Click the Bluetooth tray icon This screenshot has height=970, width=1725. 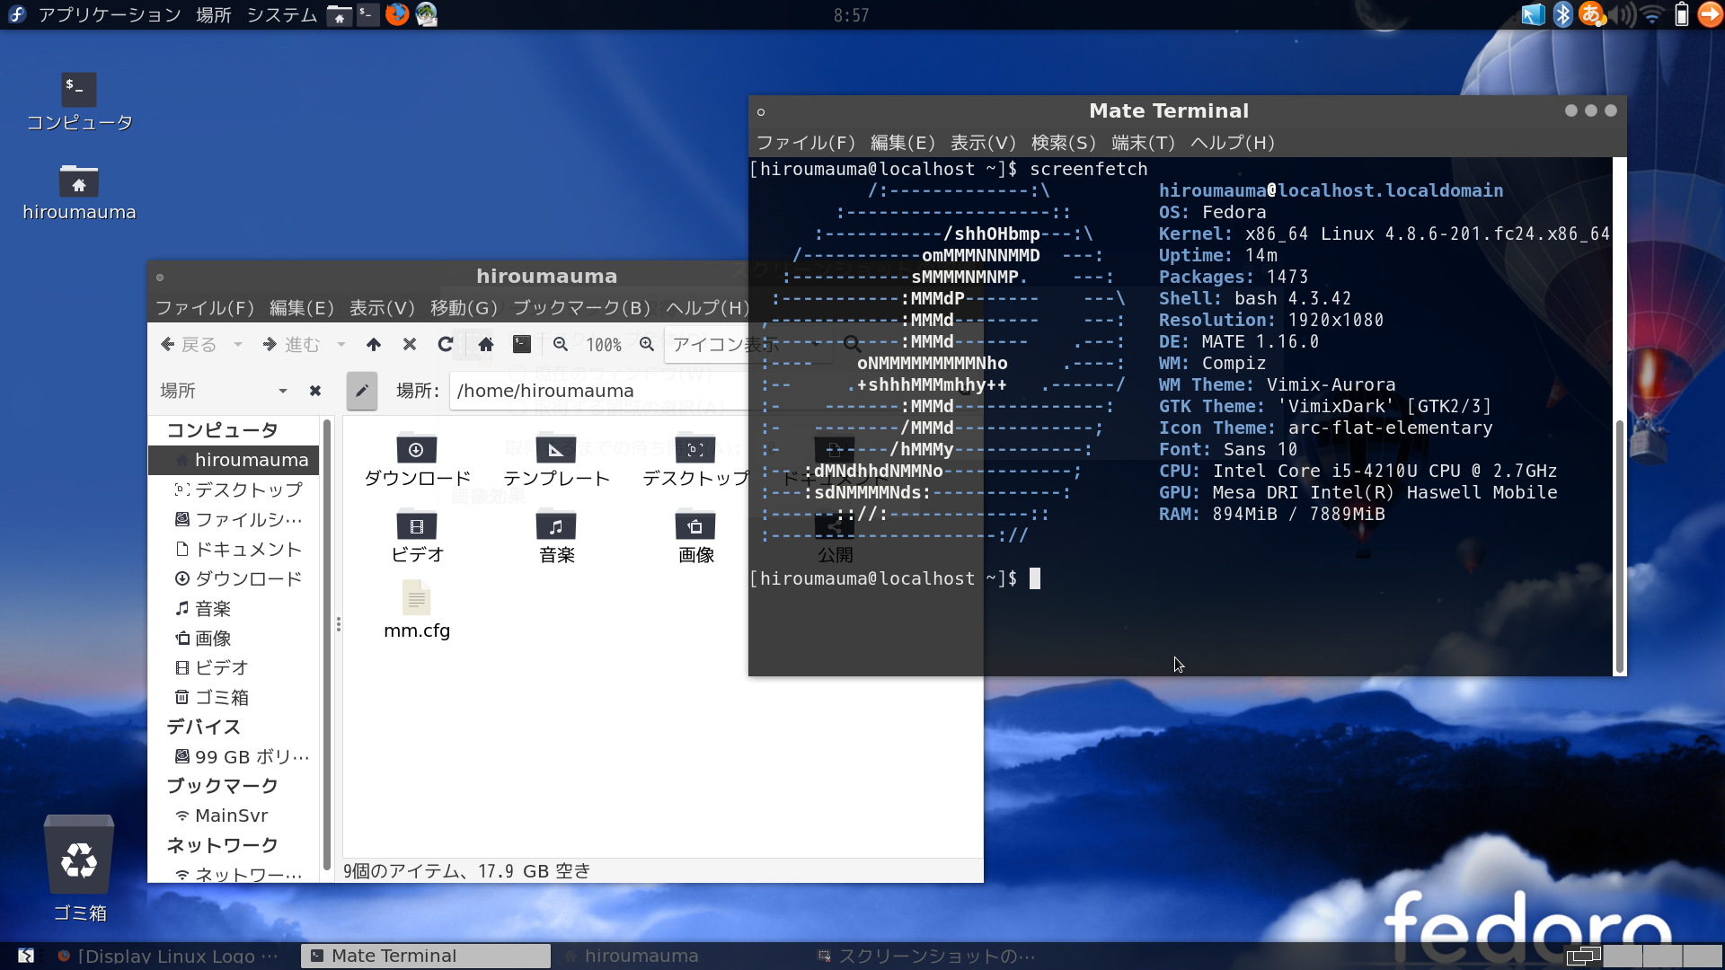point(1563,14)
